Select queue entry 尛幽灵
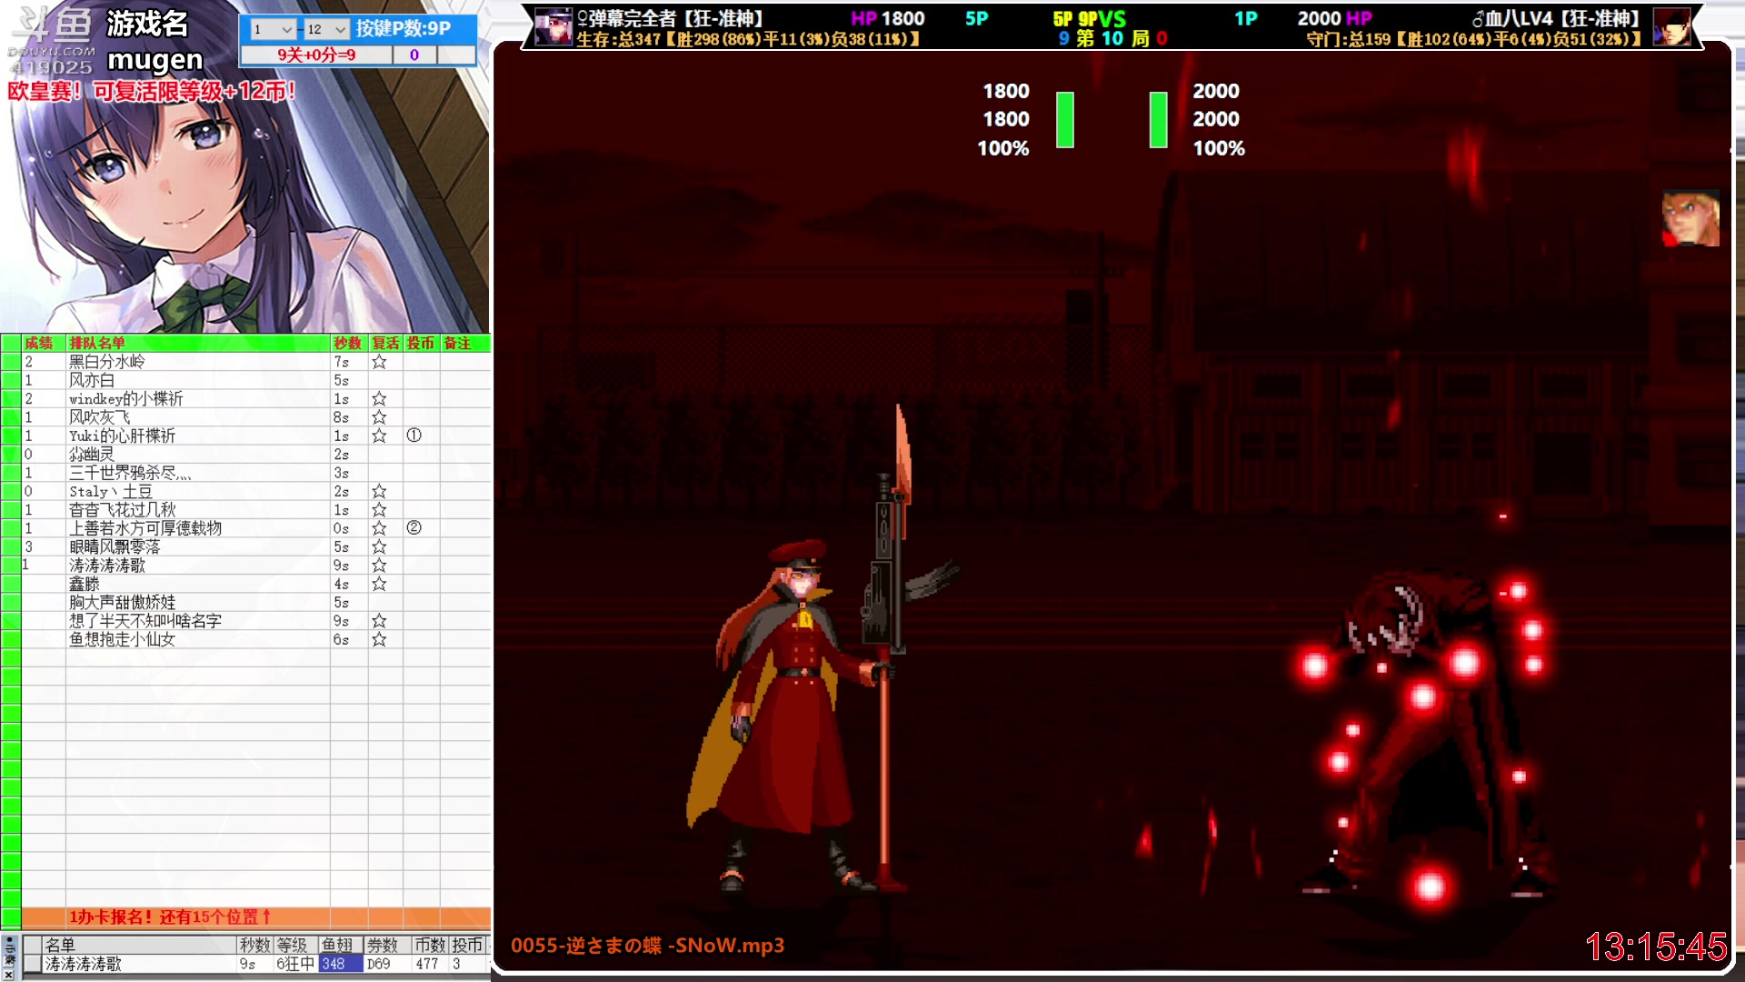The height and width of the screenshot is (982, 1745). pos(92,455)
